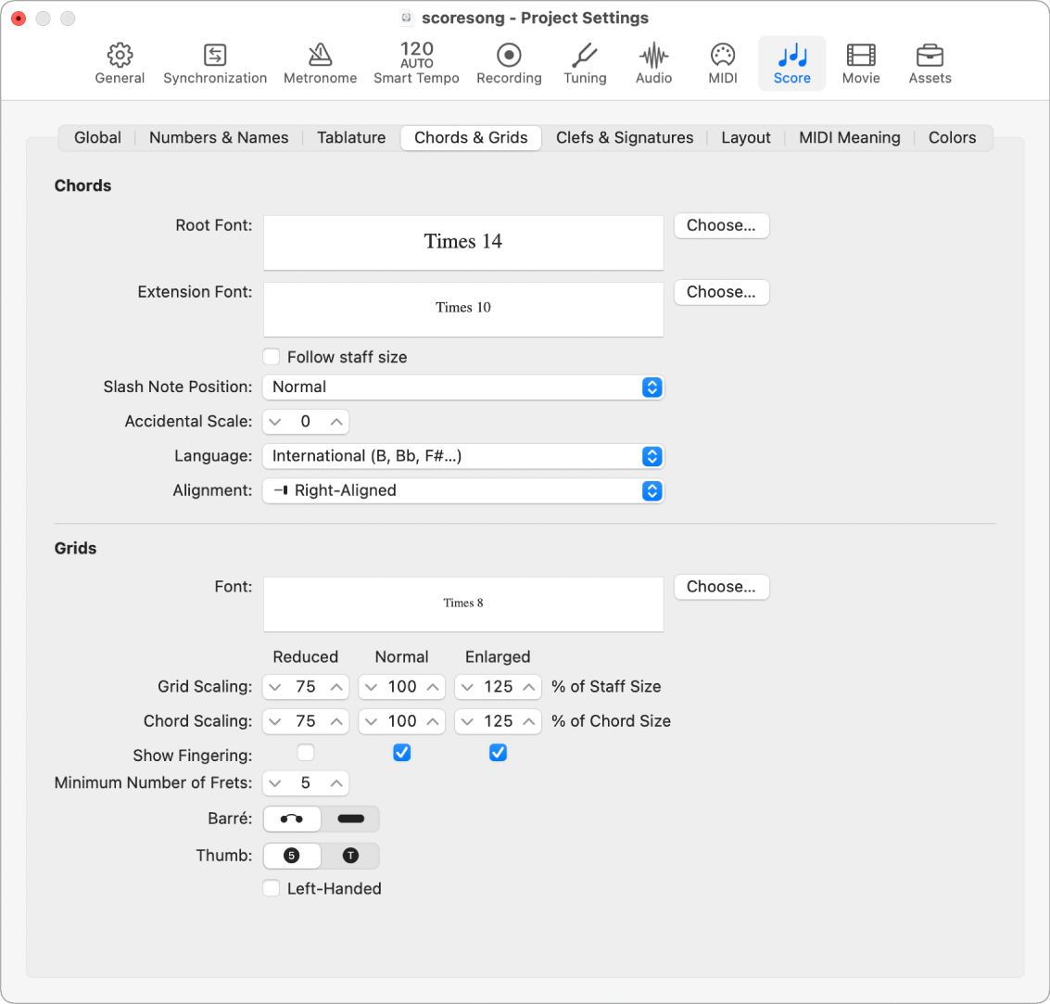Open the Smart Tempo settings

(416, 63)
